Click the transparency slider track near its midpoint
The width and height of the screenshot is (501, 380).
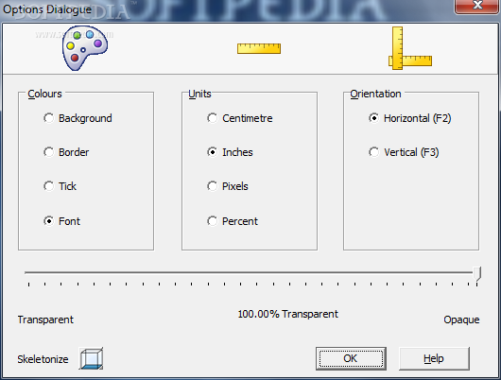[250, 272]
